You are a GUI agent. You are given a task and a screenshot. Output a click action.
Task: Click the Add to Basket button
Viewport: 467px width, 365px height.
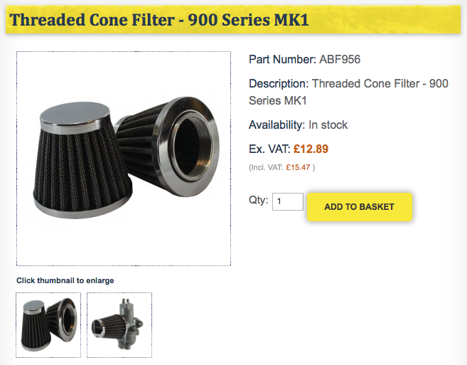(x=360, y=206)
